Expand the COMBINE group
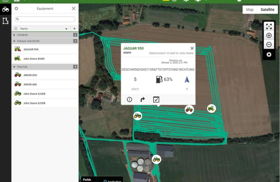The height and width of the screenshot is (182, 280). 14,35
